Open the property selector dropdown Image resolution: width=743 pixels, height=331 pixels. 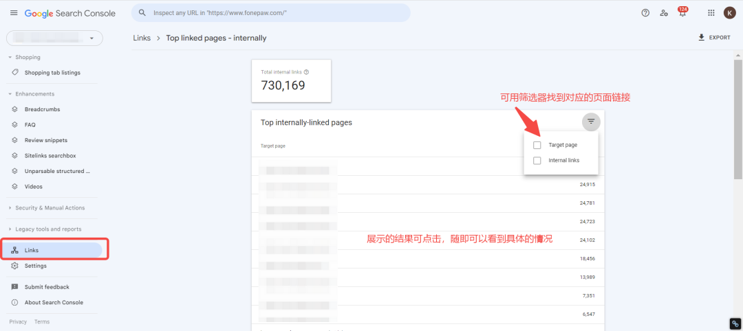[x=54, y=38]
